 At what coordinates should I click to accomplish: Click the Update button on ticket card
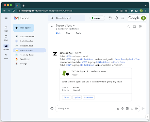click(77, 98)
